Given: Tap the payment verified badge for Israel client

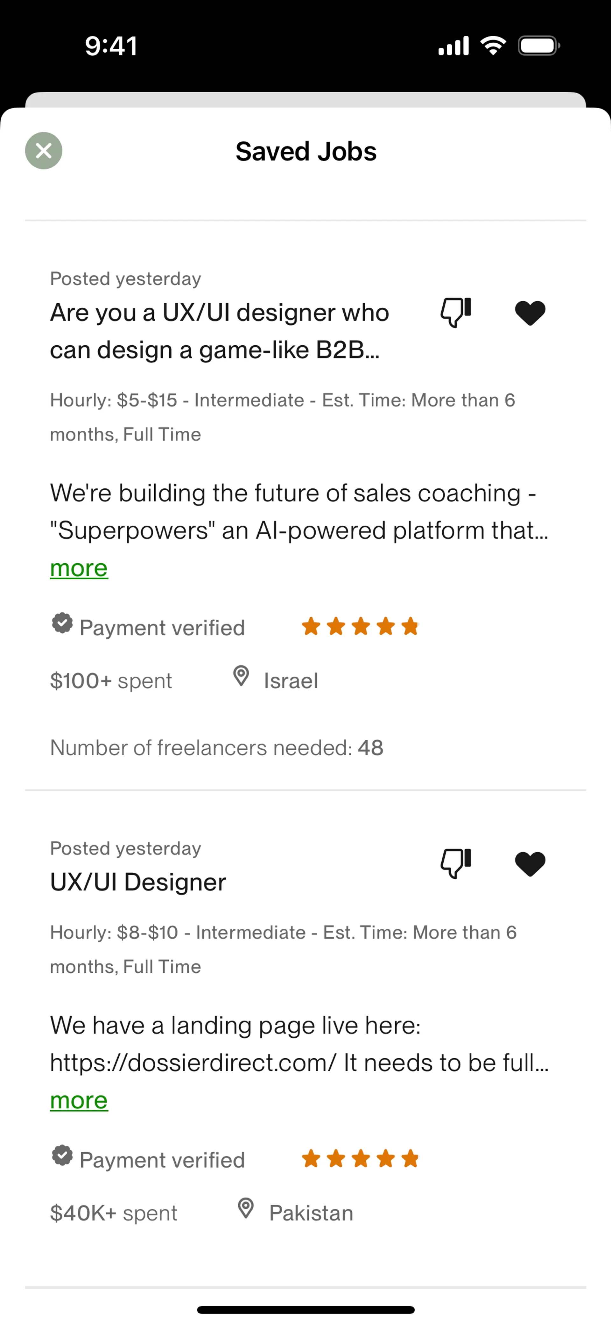Looking at the screenshot, I should (x=62, y=623).
